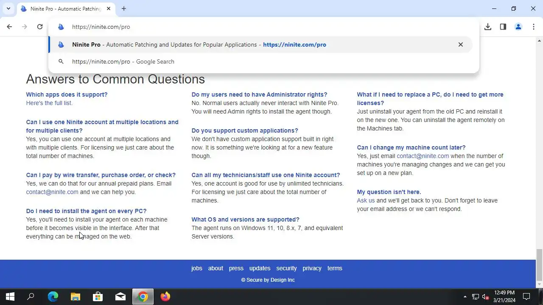This screenshot has width=543, height=305.
Task: Go back to the previous page
Action: tap(9, 27)
